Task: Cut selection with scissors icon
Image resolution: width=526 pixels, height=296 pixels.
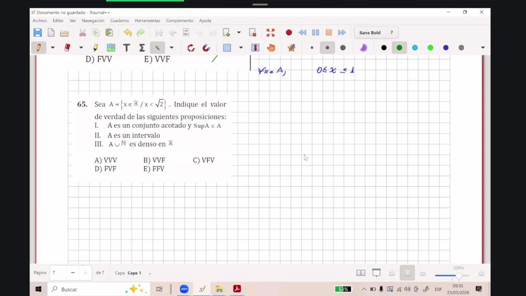Action: [x=83, y=33]
